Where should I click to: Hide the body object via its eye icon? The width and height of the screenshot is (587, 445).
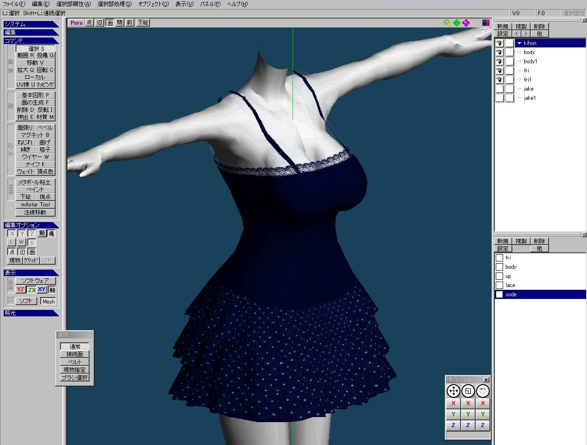[x=499, y=52]
